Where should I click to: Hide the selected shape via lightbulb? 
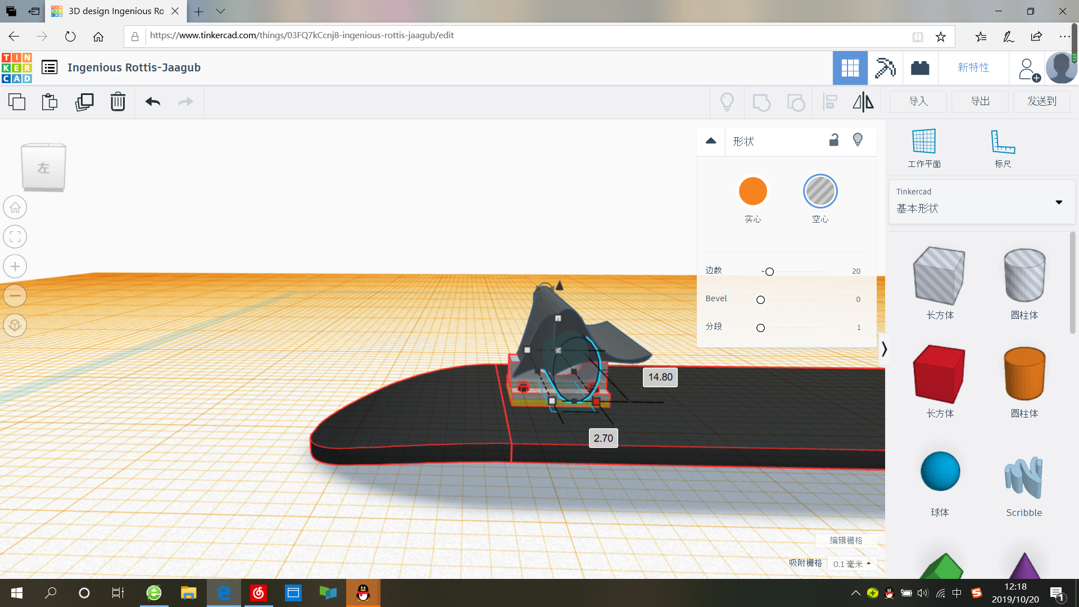click(x=858, y=140)
